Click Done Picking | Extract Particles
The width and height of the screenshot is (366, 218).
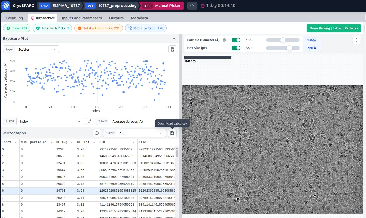click(x=334, y=28)
